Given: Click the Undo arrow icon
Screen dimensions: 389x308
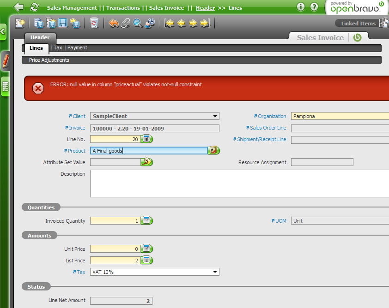Looking at the screenshot, I should [114, 23].
